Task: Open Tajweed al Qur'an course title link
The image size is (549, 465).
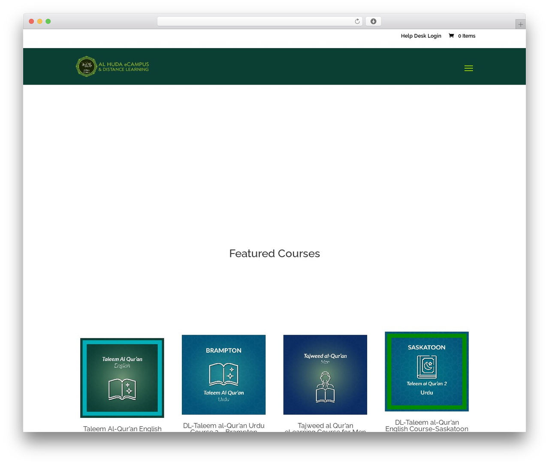Action: 325,428
